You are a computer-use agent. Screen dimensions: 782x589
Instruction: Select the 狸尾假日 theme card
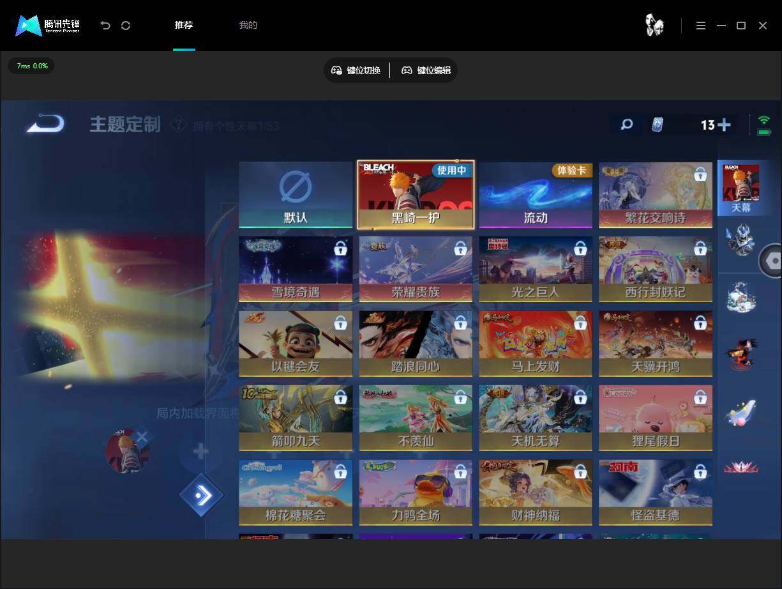tap(656, 418)
